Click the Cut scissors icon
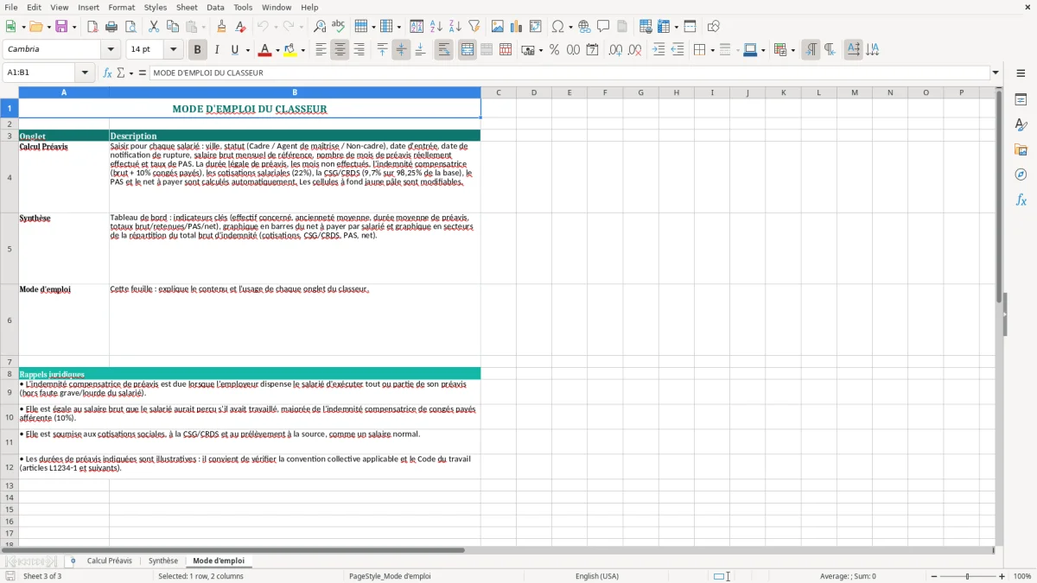Image resolution: width=1037 pixels, height=583 pixels. (154, 27)
